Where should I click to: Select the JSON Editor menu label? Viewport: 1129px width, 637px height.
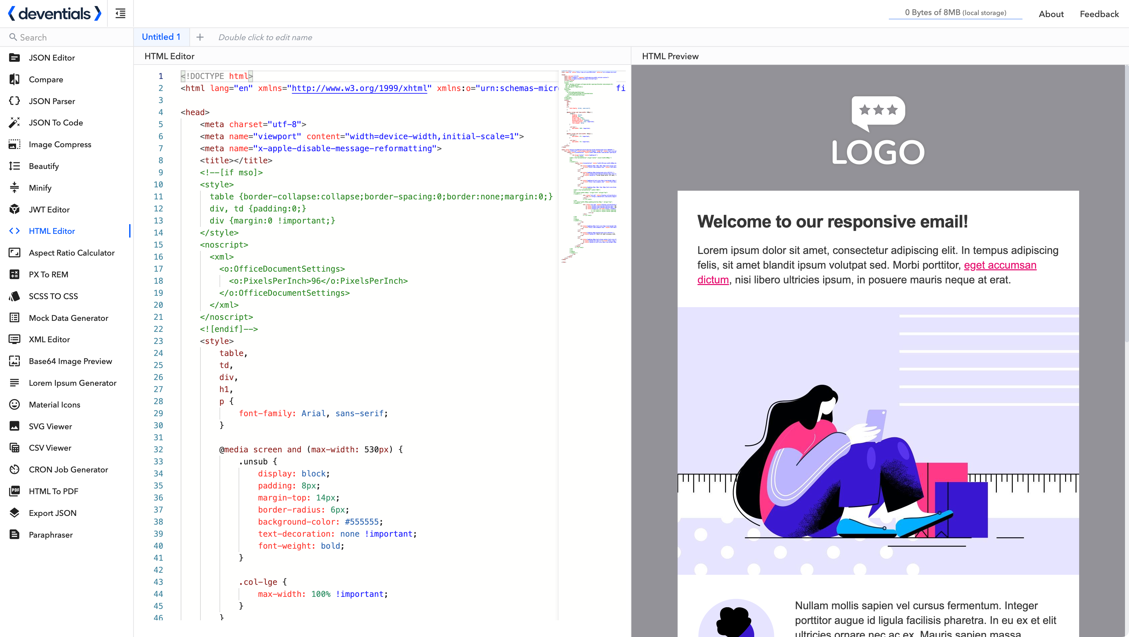[52, 58]
